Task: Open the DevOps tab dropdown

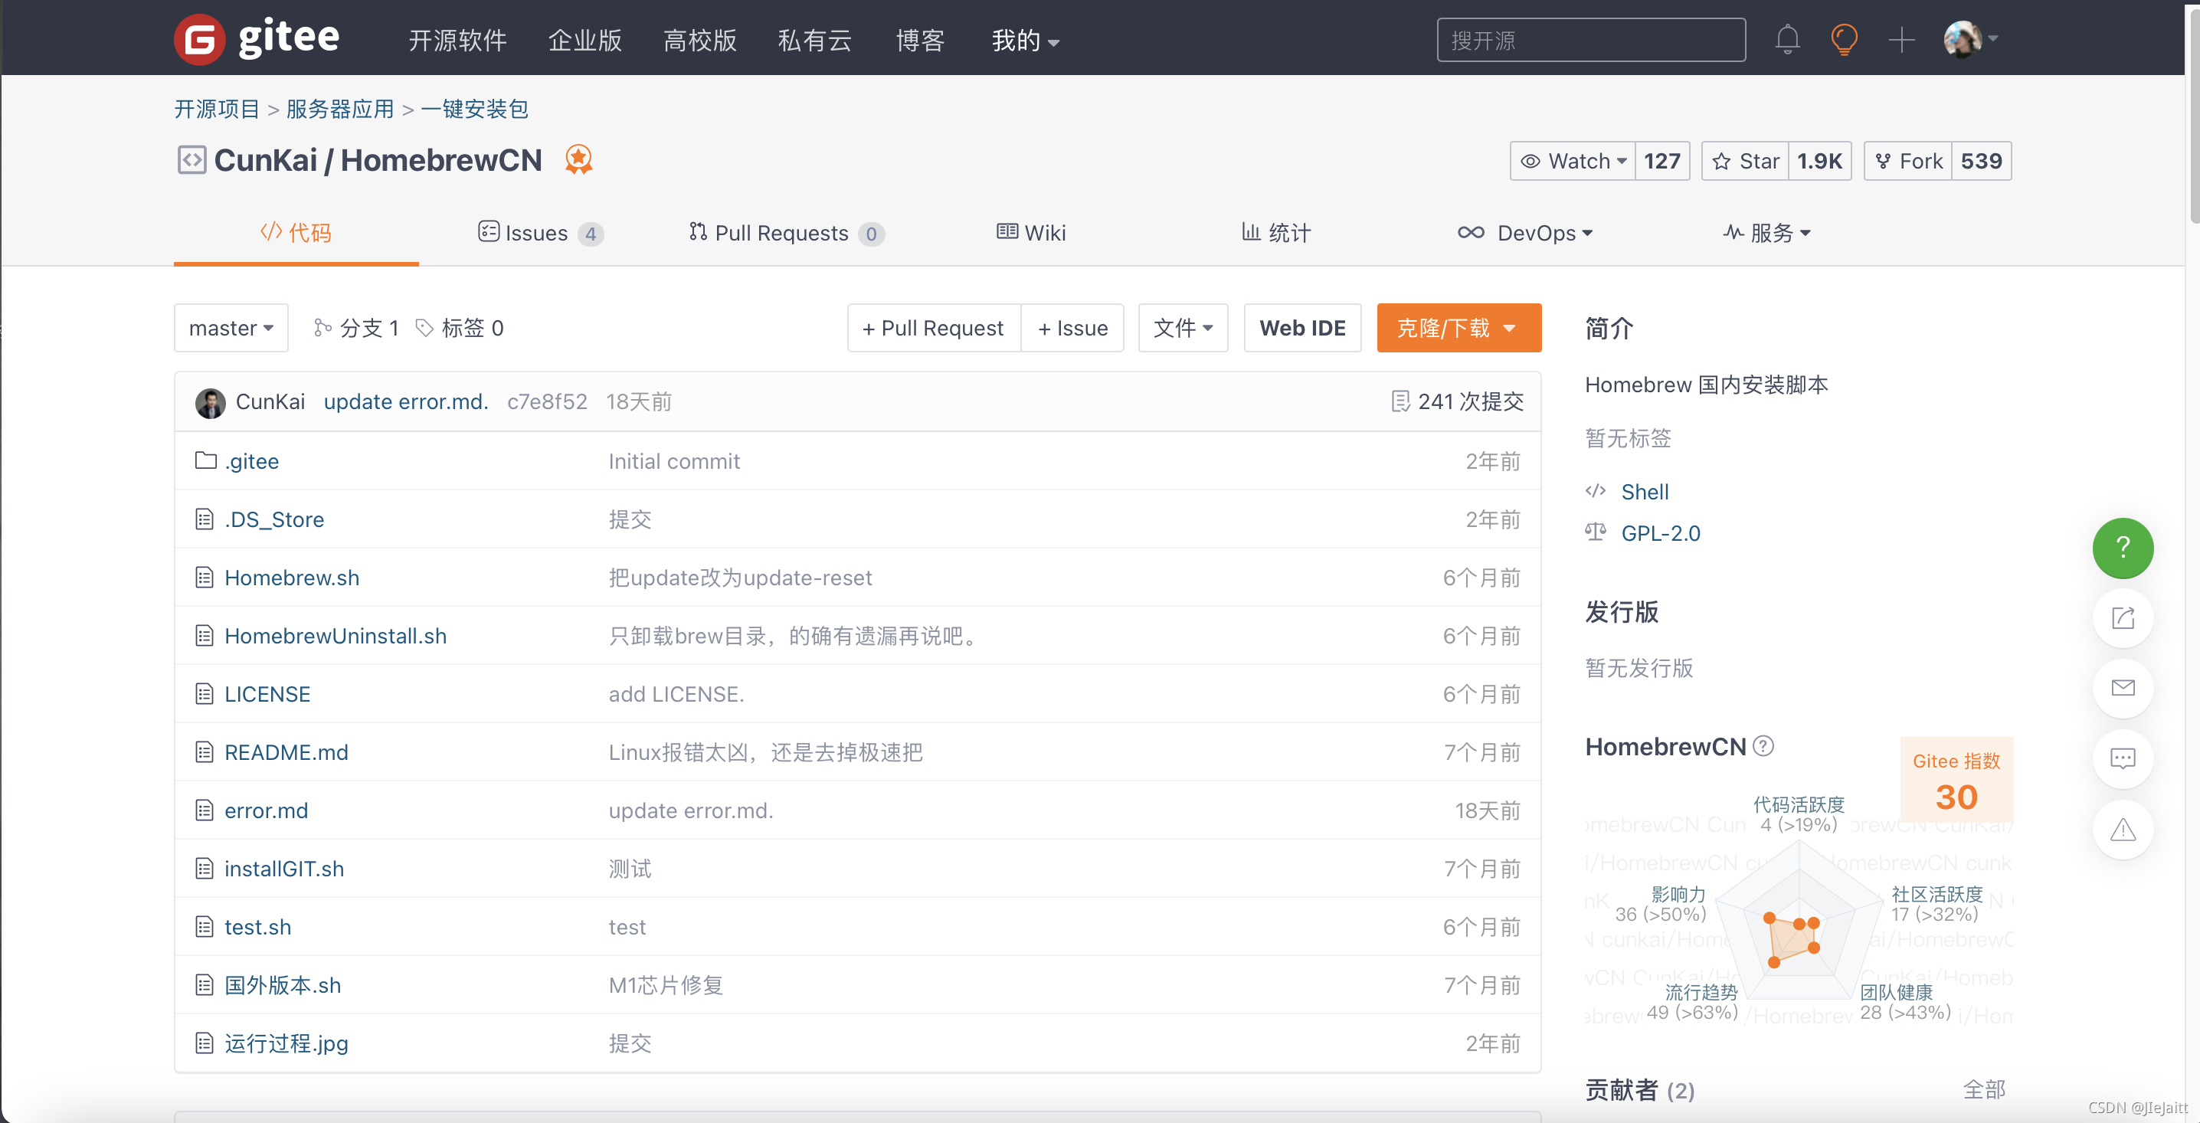Action: tap(1524, 232)
